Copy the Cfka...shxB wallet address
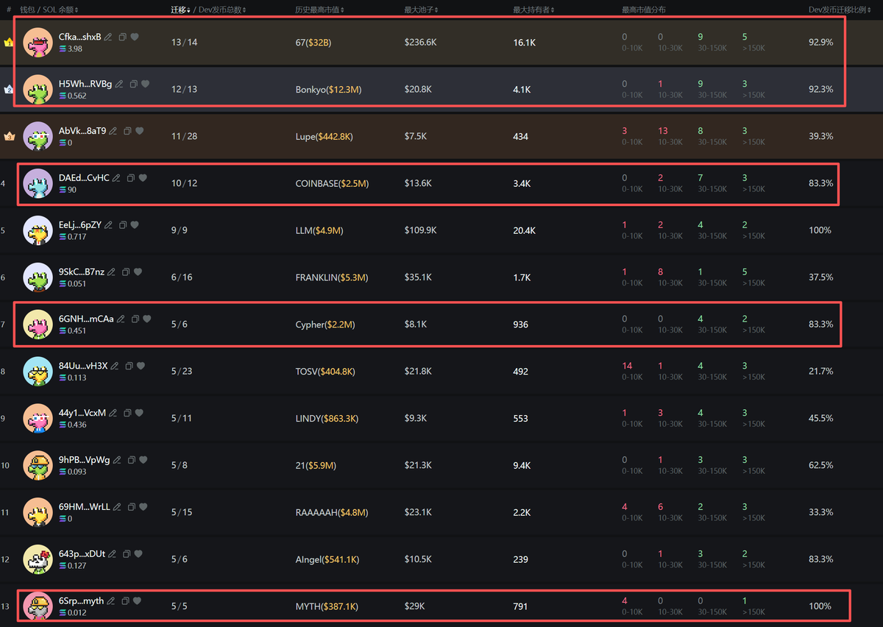Viewport: 883px width, 627px height. coord(123,37)
